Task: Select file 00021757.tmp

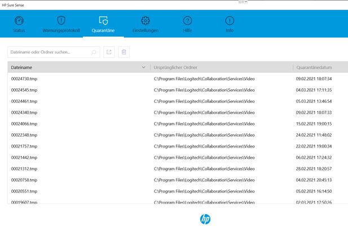Action: click(24, 146)
